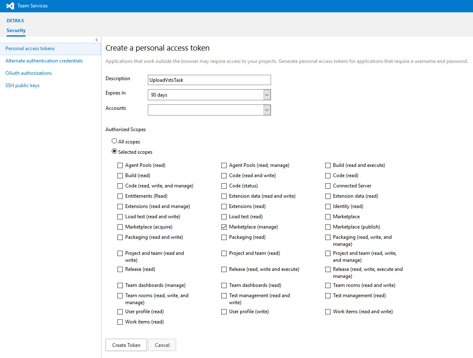Tick the Extensions (read) checkbox
Screen dimensions: 473x358
click(224, 206)
